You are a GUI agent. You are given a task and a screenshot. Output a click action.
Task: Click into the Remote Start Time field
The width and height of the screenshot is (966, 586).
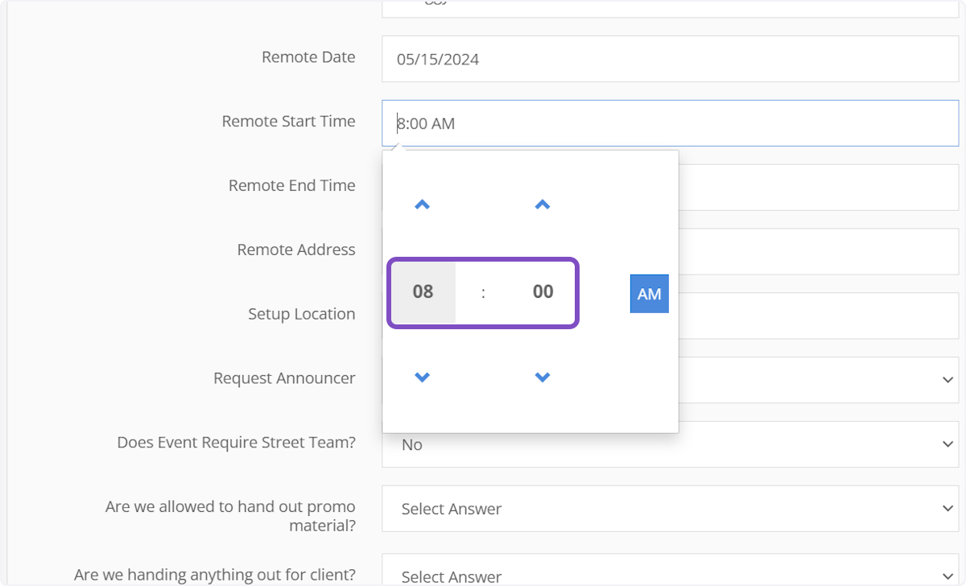(670, 123)
